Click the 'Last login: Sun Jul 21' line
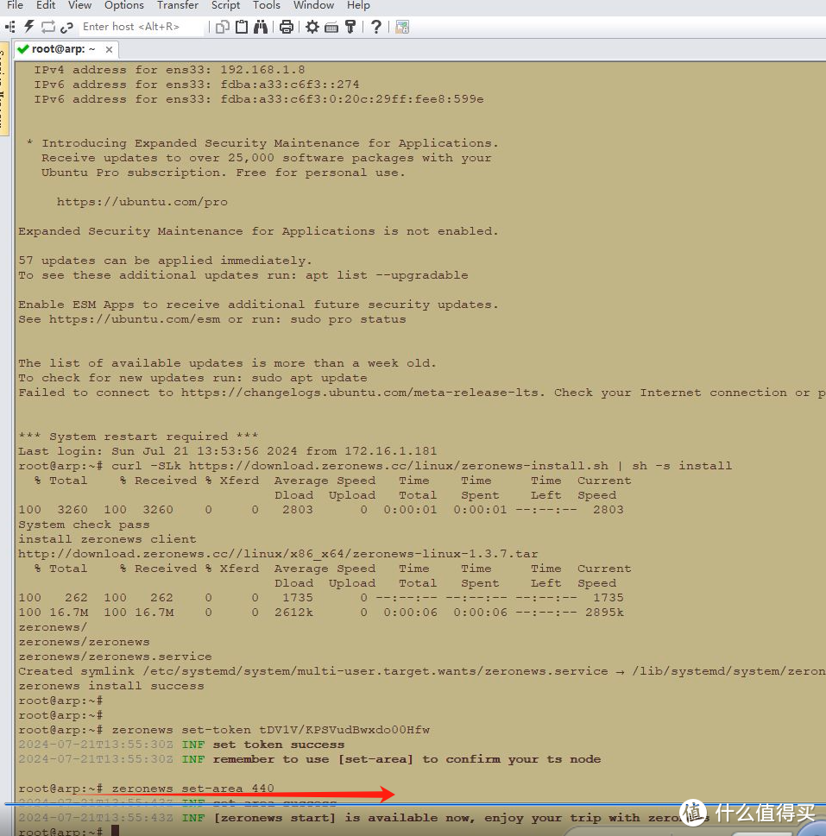Viewport: 826px width, 836px height. pyautogui.click(x=228, y=451)
